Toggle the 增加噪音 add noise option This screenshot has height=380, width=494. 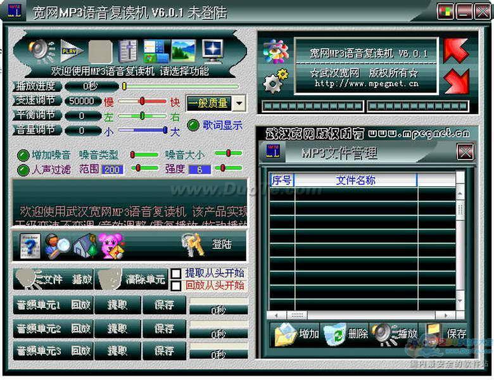23,155
